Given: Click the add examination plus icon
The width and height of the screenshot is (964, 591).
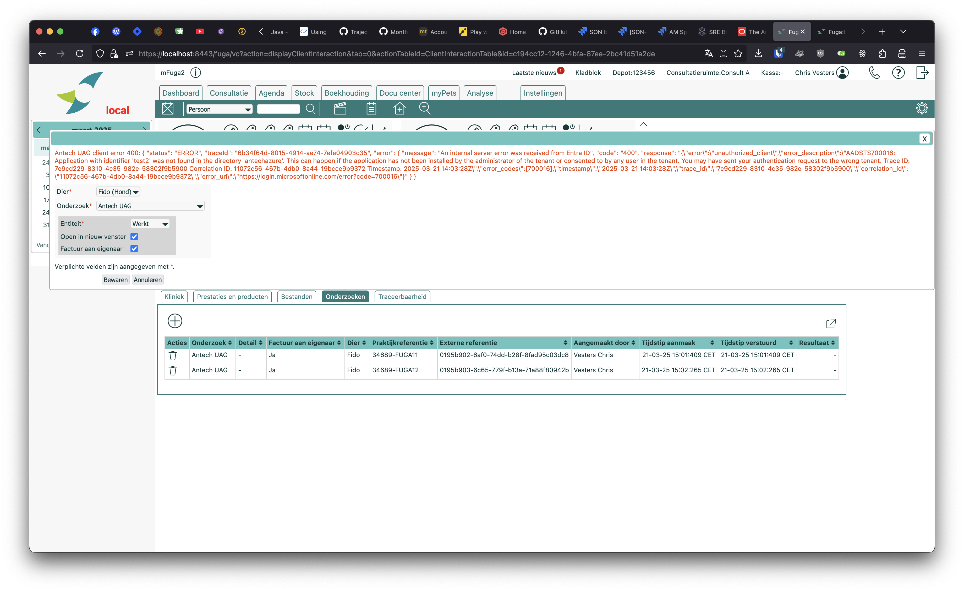Looking at the screenshot, I should pyautogui.click(x=175, y=321).
